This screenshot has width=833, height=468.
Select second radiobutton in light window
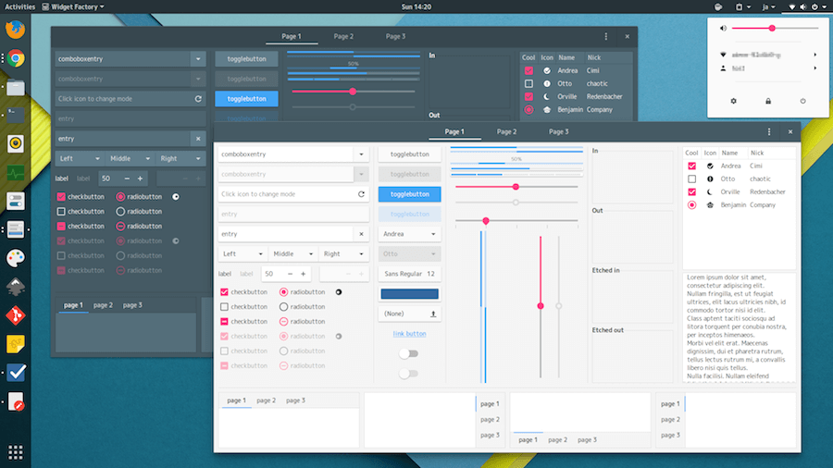coord(284,307)
